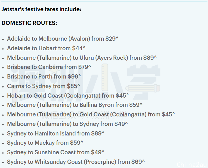Select Adelaide to Hobart from $44 line
The image size is (208, 168).
point(46,48)
